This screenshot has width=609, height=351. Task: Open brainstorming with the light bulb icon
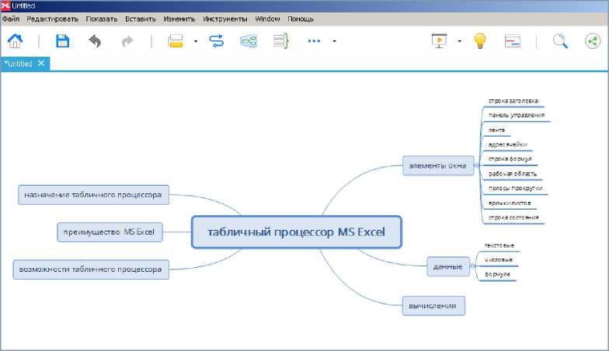coord(480,40)
